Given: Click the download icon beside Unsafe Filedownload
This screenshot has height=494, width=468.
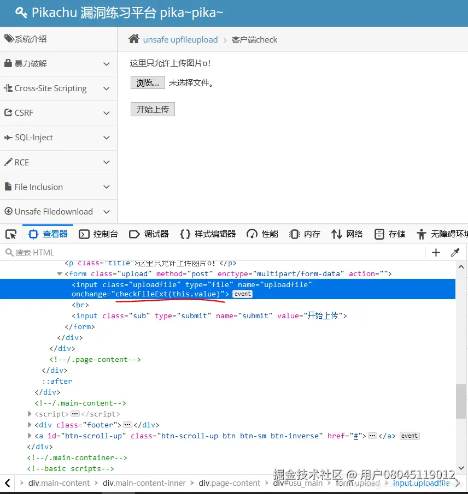Looking at the screenshot, I should (9, 211).
